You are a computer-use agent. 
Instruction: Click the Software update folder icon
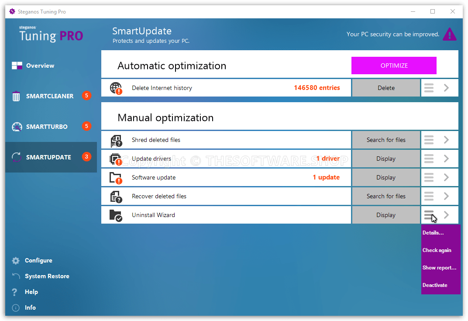pyautogui.click(x=116, y=178)
